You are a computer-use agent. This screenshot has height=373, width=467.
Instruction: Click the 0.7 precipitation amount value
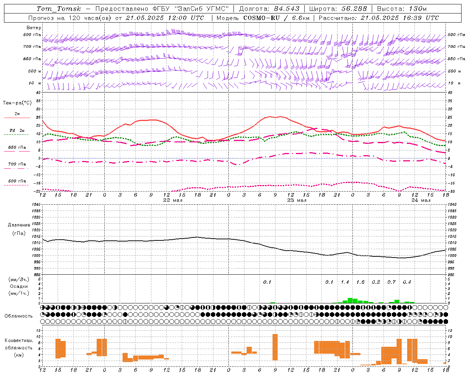(x=391, y=282)
